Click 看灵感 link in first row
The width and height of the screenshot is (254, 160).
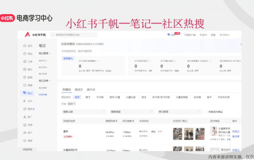click(236, 136)
